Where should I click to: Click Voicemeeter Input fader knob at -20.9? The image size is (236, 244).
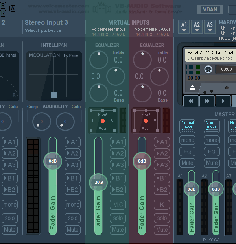(98, 182)
